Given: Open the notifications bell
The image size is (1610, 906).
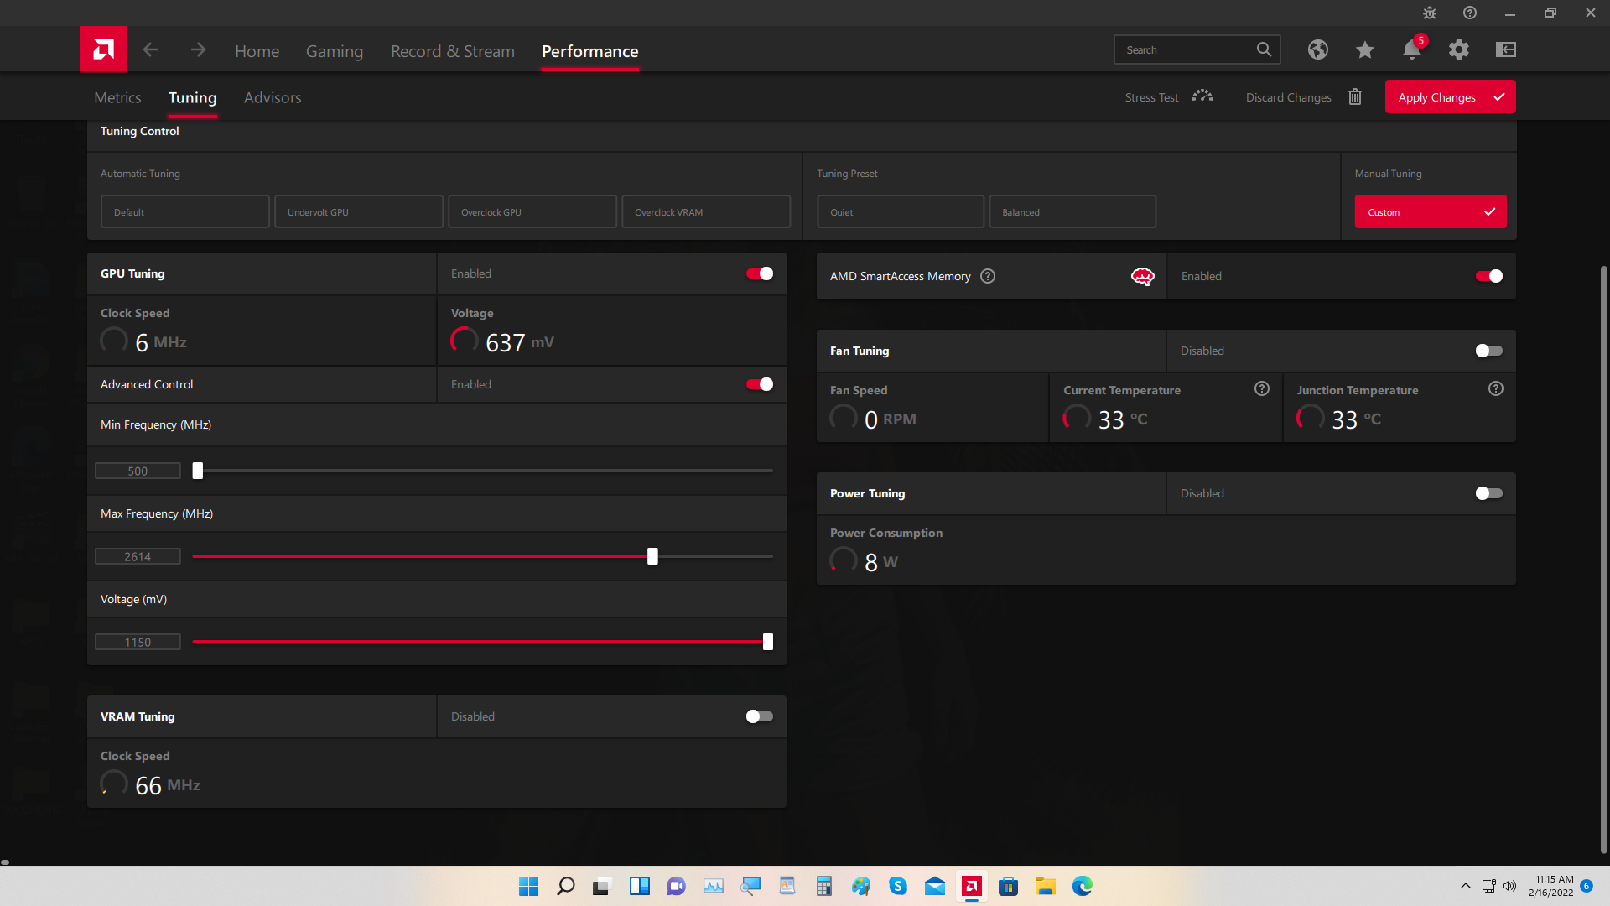Looking at the screenshot, I should (1412, 49).
